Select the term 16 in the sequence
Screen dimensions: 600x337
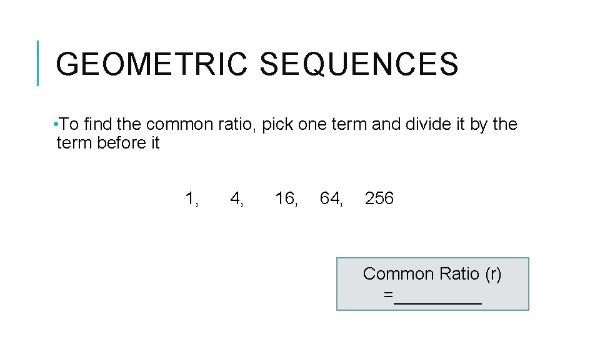point(285,198)
